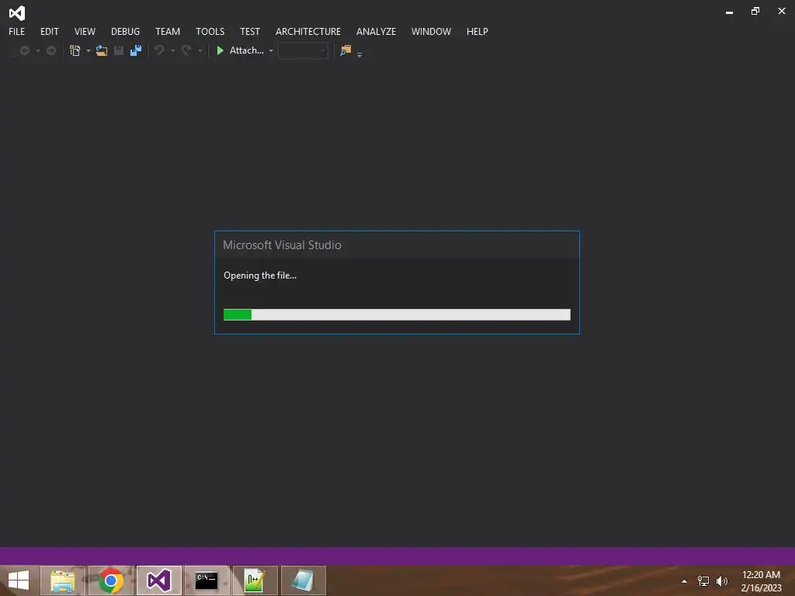The image size is (795, 596).
Task: Open the toolbar options overflow arrow
Action: [359, 55]
